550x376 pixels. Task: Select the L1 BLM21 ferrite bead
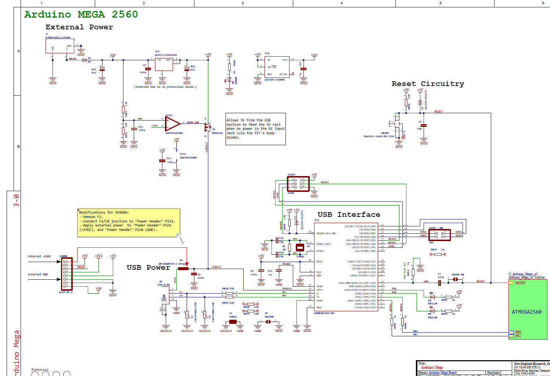point(233,322)
